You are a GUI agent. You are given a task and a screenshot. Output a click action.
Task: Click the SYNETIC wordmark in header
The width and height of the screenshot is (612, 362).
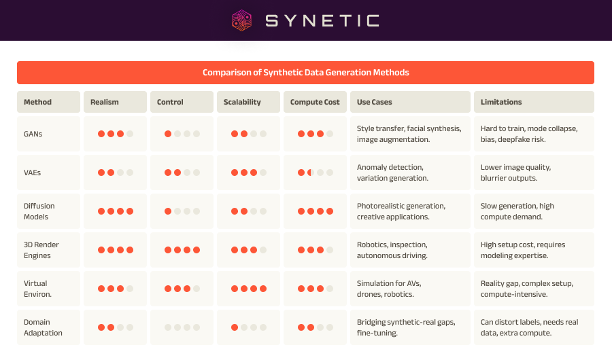[322, 20]
